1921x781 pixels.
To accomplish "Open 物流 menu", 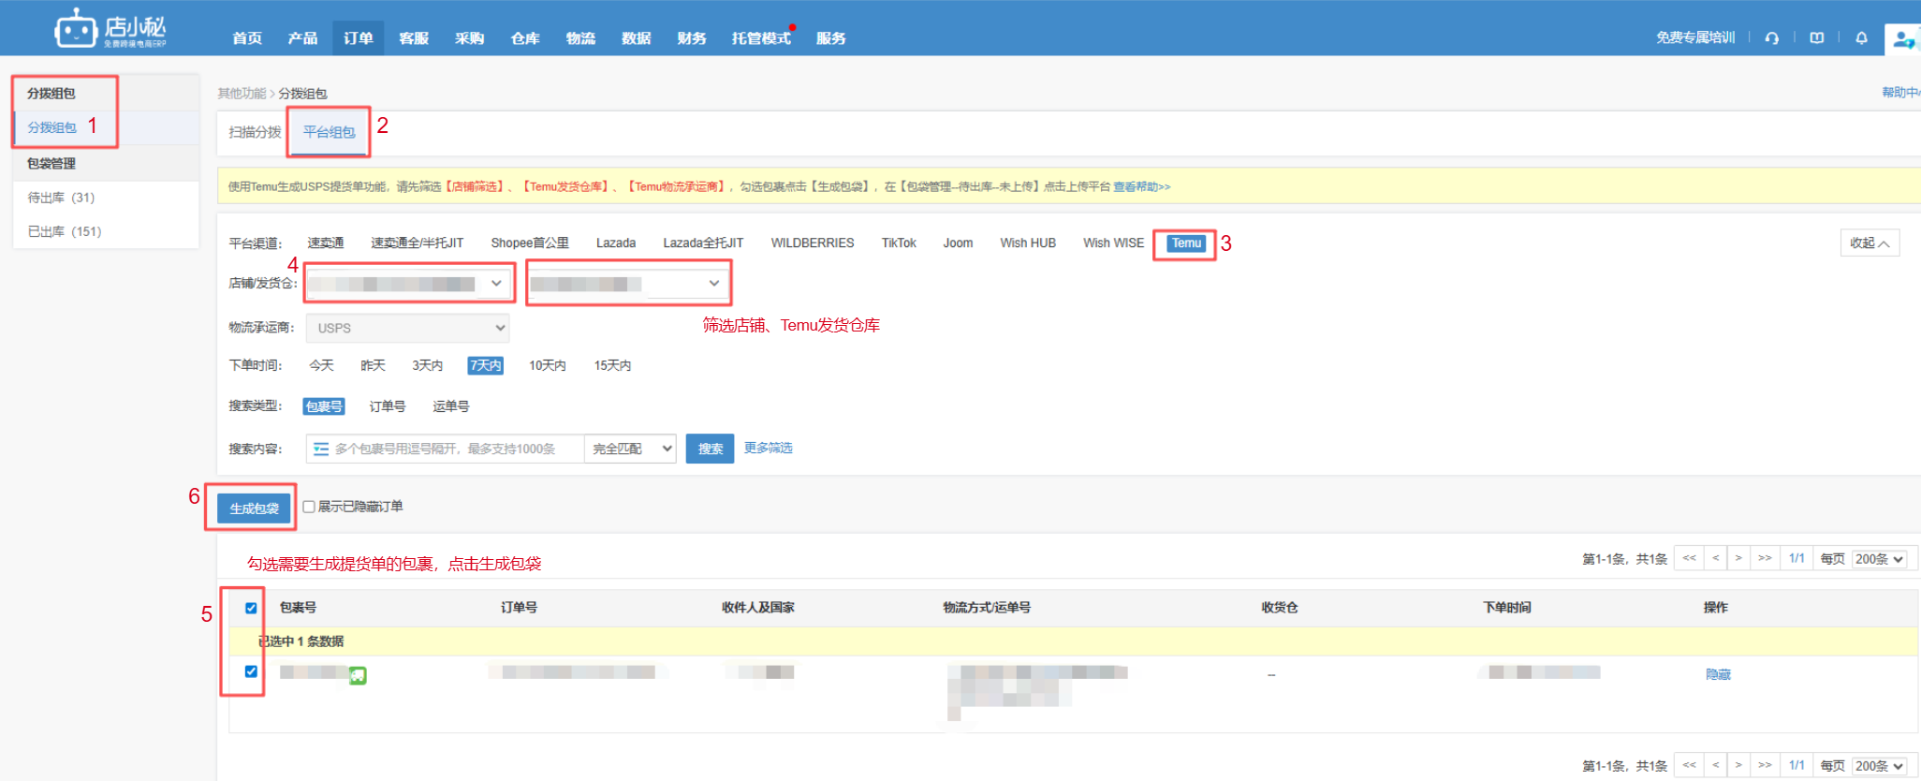I will coord(580,38).
